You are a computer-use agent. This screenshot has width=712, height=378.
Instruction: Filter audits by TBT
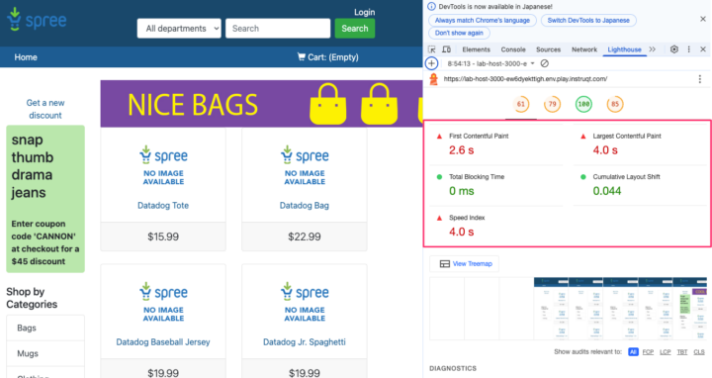[682, 352]
